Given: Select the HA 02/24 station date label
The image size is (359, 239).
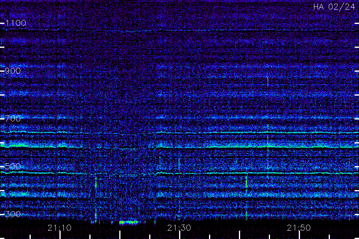Looking at the screenshot, I should click(334, 7).
